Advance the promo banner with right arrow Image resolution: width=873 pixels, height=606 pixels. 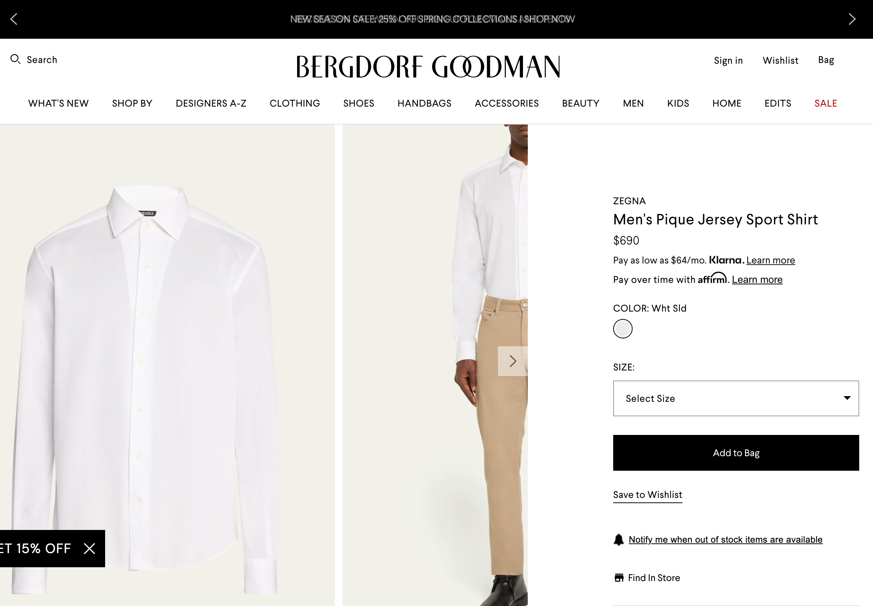point(852,19)
